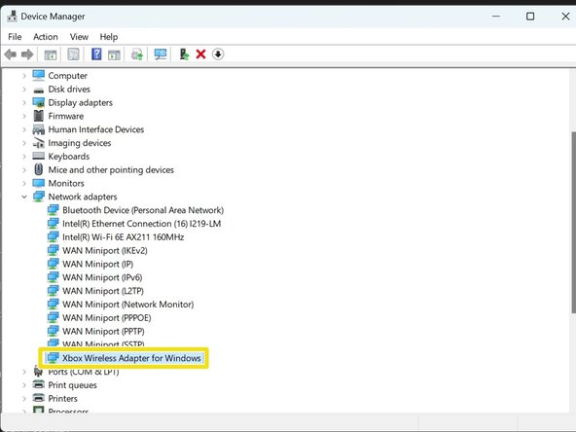Open the Help menu
This screenshot has height=432, width=576.
109,37
